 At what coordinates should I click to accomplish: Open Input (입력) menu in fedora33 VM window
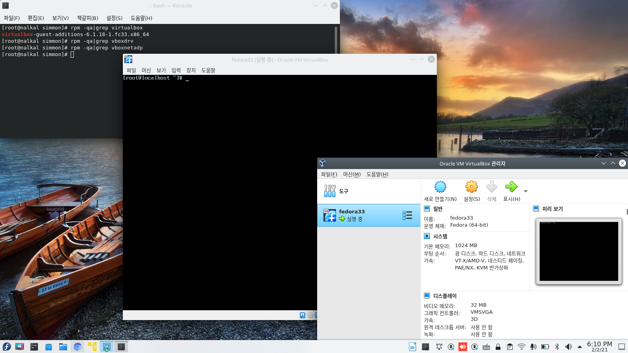(176, 70)
